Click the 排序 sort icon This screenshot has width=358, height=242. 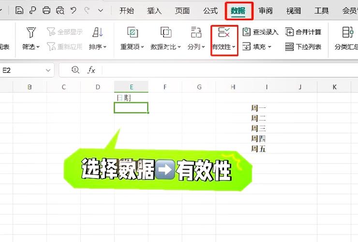pos(98,32)
